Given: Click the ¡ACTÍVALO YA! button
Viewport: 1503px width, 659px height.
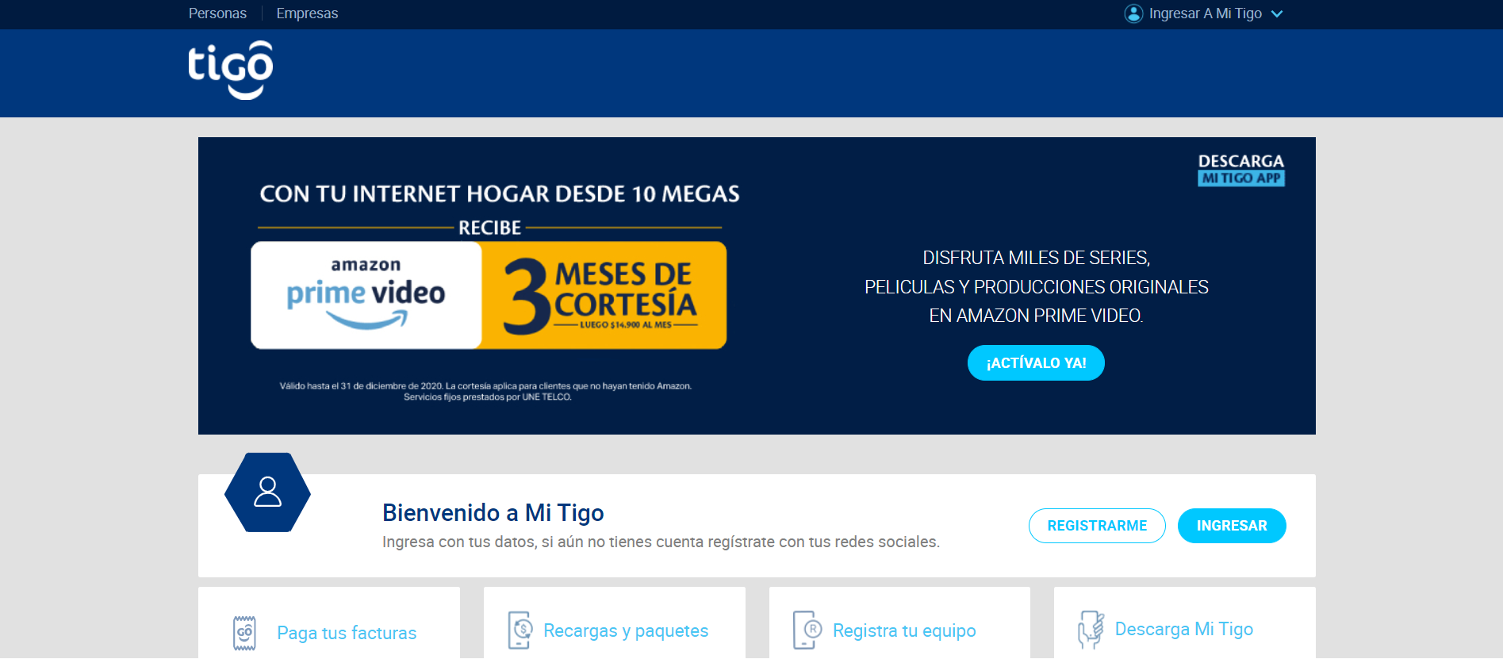Looking at the screenshot, I should pos(1036,362).
